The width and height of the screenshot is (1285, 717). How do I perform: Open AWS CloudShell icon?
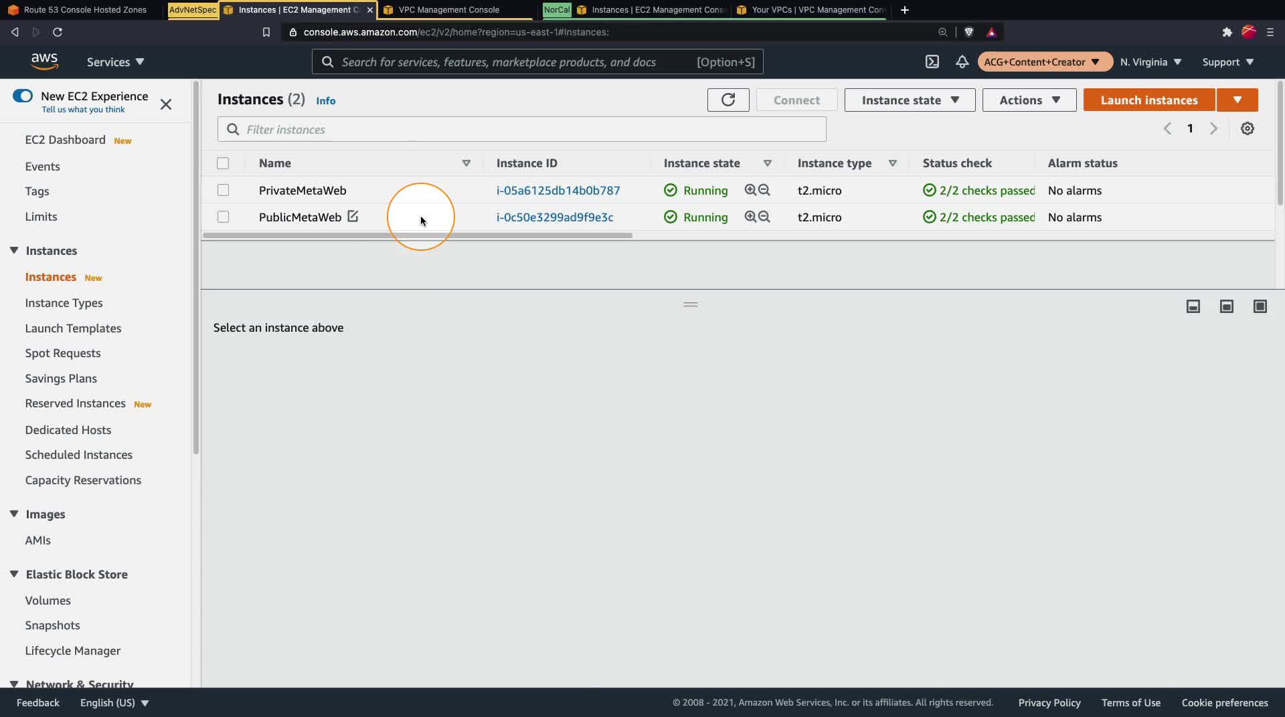coord(932,62)
